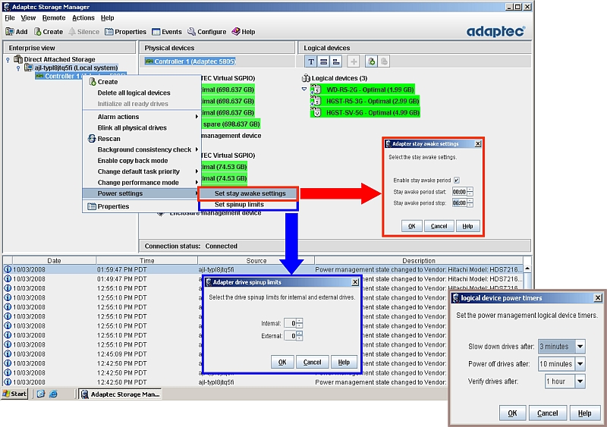Collapse the Direct Attached Storage tree node
The image size is (607, 427).
pos(8,60)
